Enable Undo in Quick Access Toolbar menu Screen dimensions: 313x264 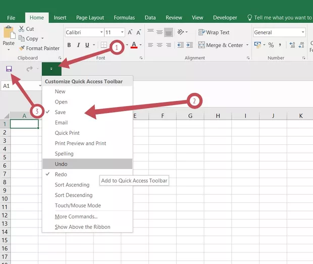(61, 164)
